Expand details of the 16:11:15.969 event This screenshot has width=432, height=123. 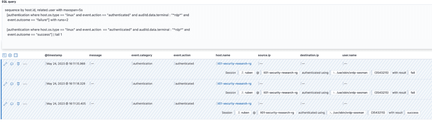click(x=5, y=64)
